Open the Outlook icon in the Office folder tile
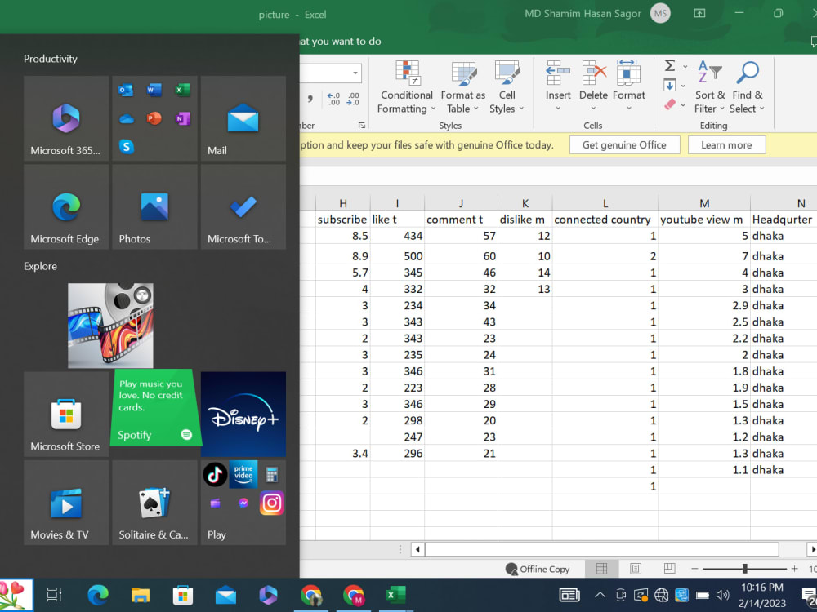 pos(126,90)
